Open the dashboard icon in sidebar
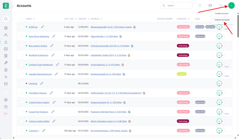The image size is (239, 139). [6, 28]
